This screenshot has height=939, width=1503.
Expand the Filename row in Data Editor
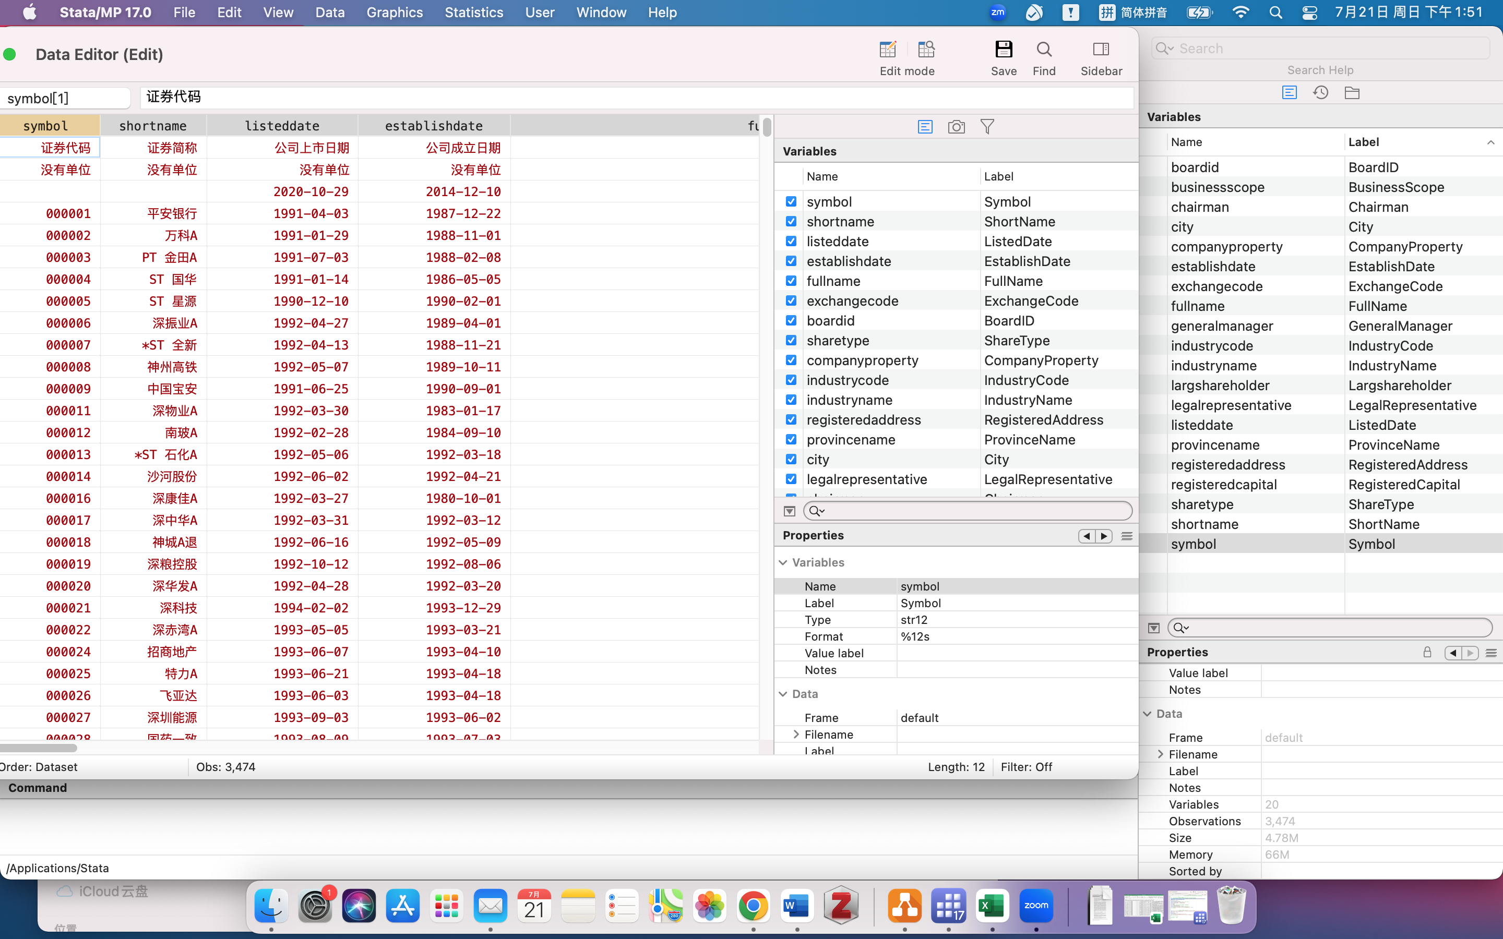point(796,735)
